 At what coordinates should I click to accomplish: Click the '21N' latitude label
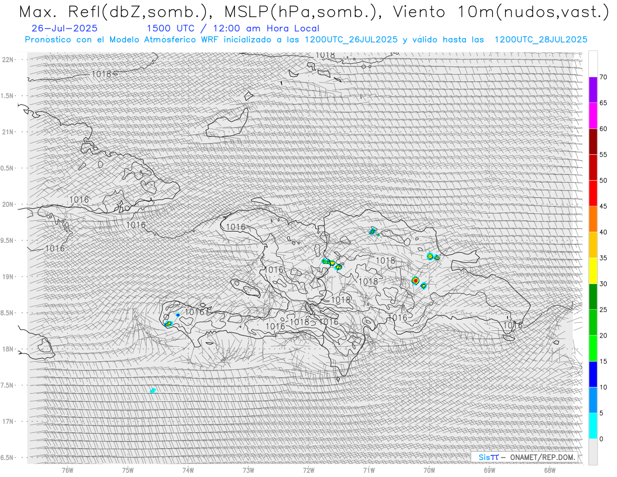click(x=8, y=132)
